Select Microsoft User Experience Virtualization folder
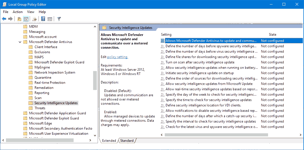 click(59, 134)
